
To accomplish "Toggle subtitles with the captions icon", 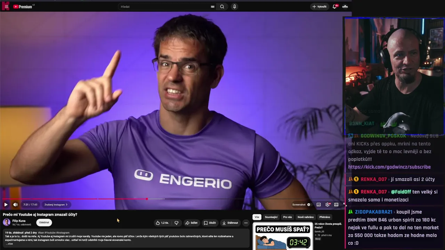I will [x=318, y=205].
